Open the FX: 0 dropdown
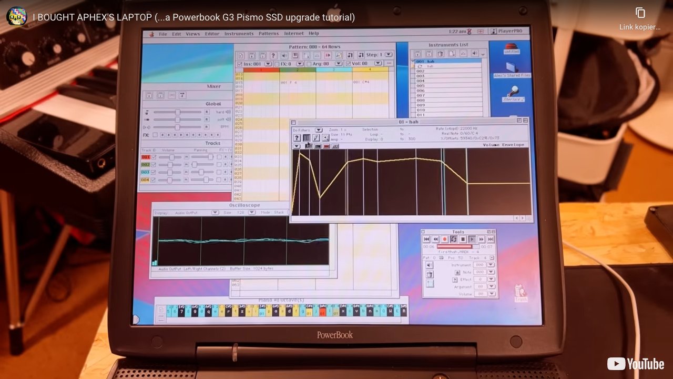This screenshot has width=673, height=379. click(x=300, y=64)
